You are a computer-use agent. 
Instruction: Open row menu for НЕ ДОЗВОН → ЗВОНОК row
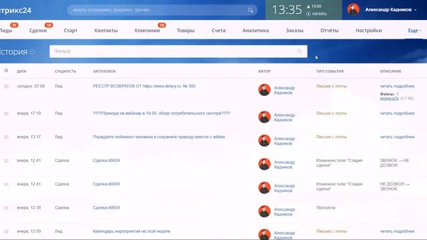[6, 185]
